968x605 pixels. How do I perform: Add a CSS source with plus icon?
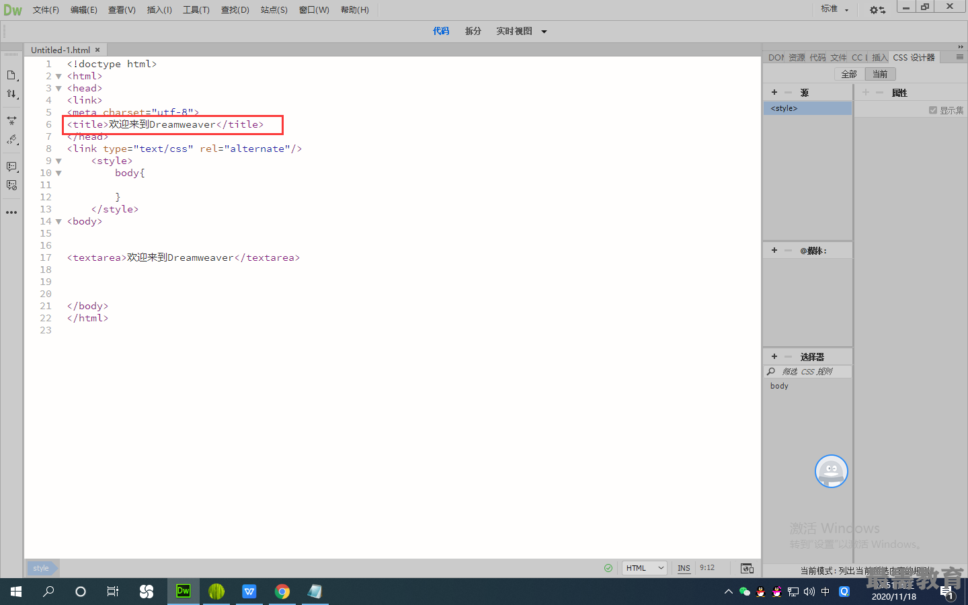pos(774,93)
